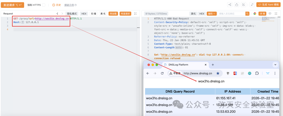This screenshot has height=116, width=283.
Task: Open the browser three-dot menu
Action: (x=275, y=73)
